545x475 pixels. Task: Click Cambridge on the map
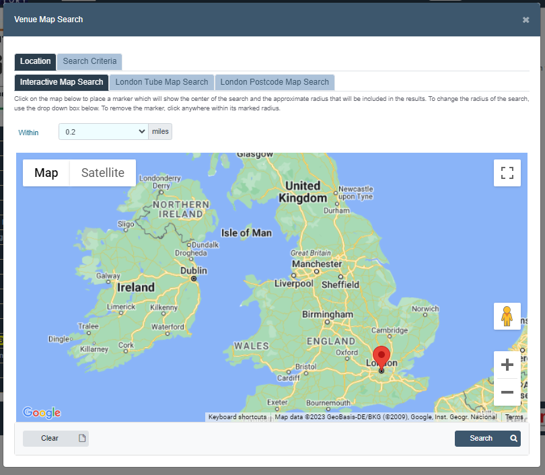tap(390, 330)
